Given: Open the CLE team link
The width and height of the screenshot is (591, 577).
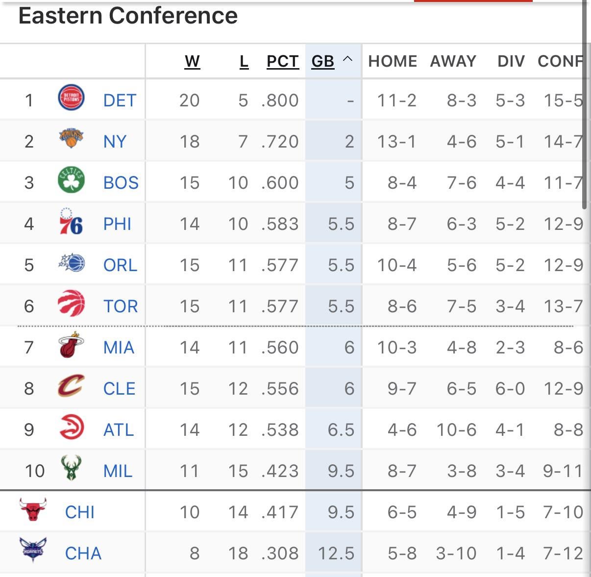Looking at the screenshot, I should point(119,388).
